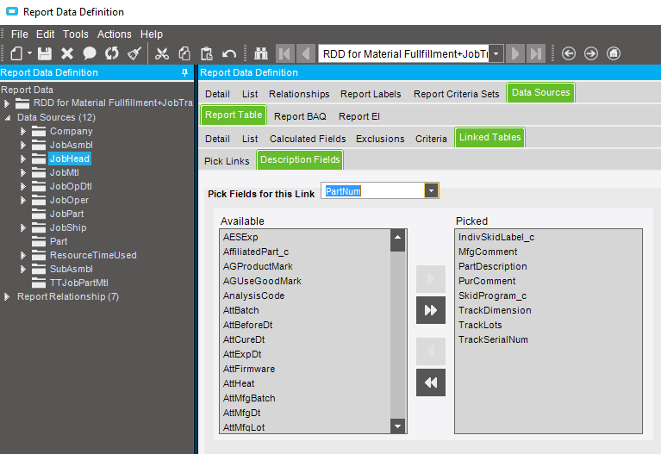Click the Back circular arrow icon

point(569,53)
